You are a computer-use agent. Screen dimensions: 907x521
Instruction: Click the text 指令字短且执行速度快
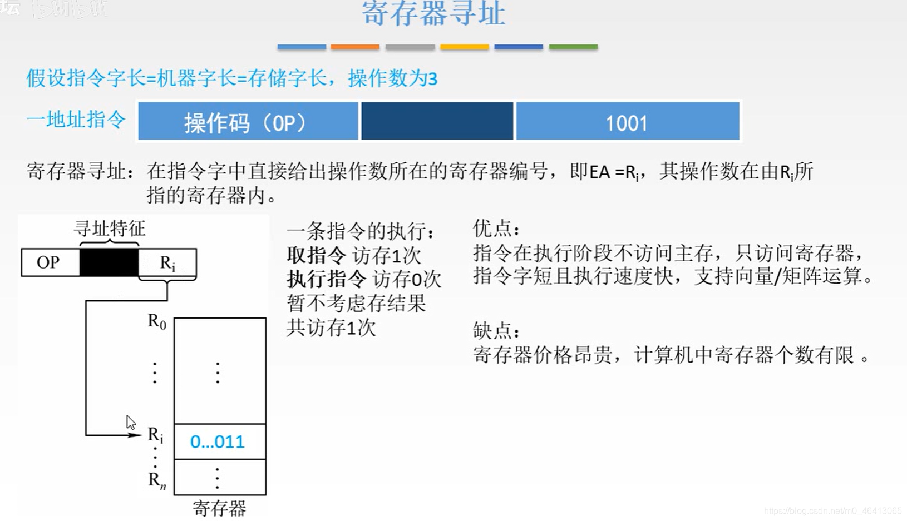pos(573,276)
